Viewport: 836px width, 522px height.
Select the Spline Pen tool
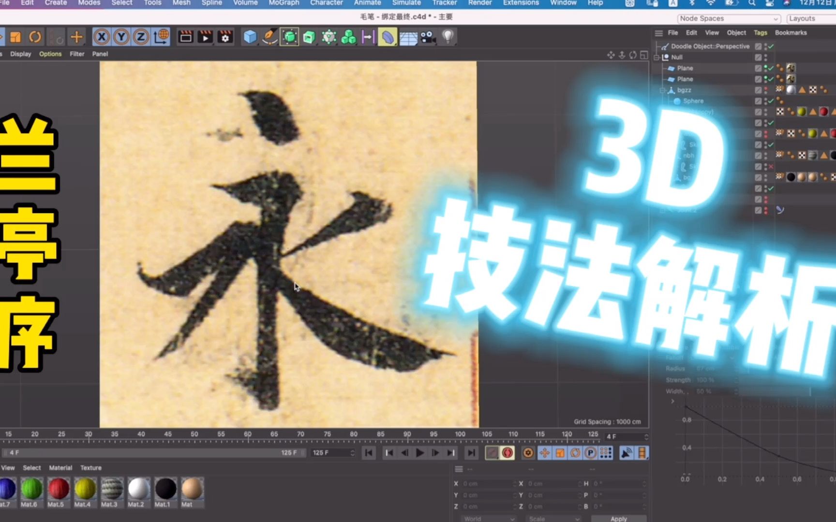coord(269,37)
